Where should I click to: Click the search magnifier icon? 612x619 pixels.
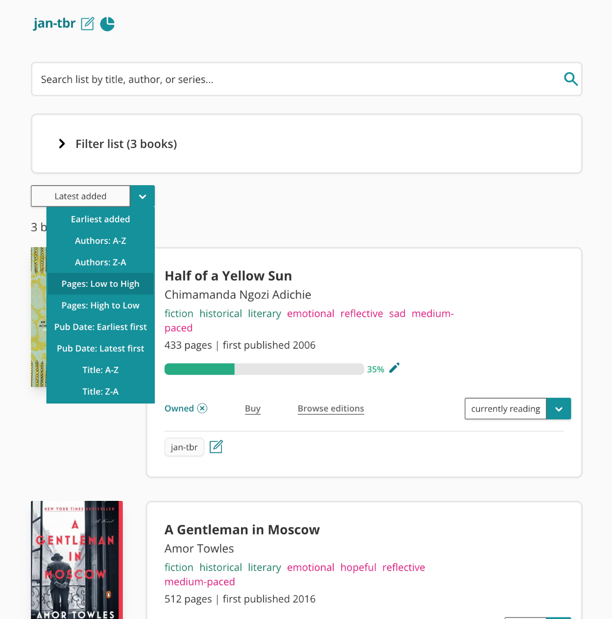pyautogui.click(x=571, y=79)
